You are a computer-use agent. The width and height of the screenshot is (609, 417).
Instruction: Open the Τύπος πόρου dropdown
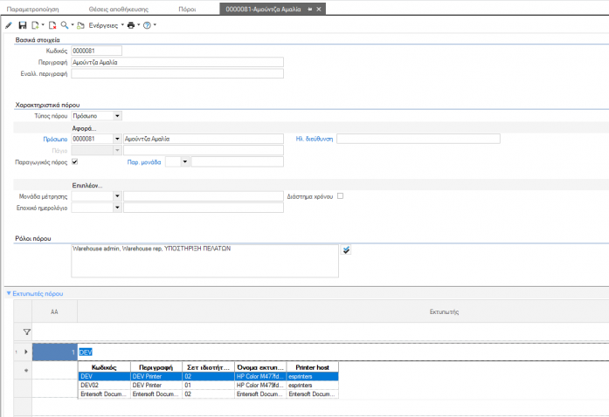pyautogui.click(x=117, y=116)
